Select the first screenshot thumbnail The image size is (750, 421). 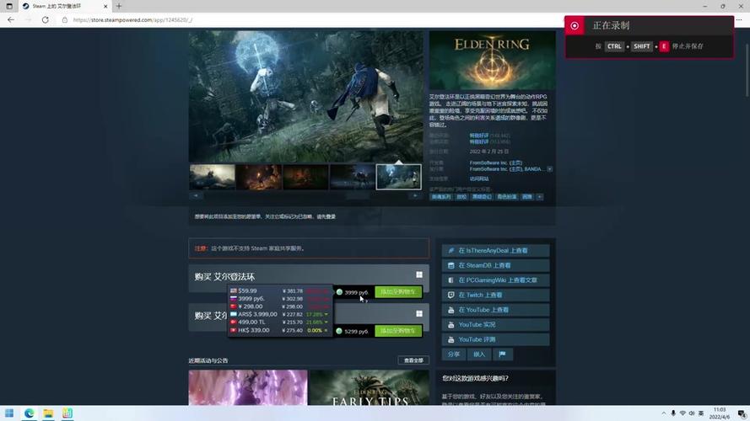[x=213, y=177]
